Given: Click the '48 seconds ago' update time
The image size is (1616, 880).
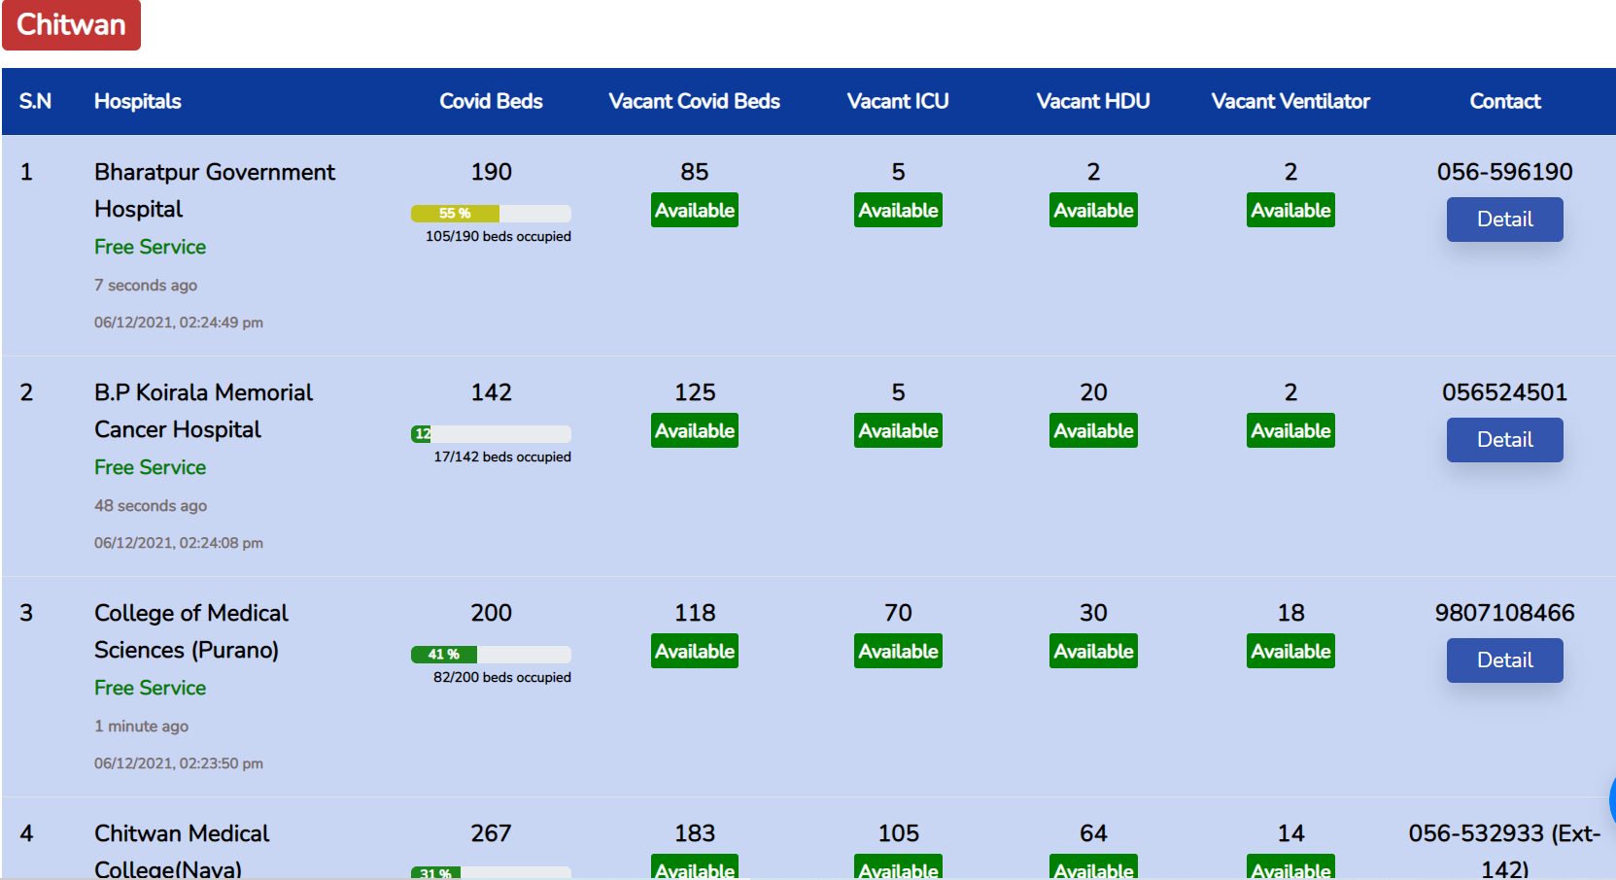Looking at the screenshot, I should [151, 506].
